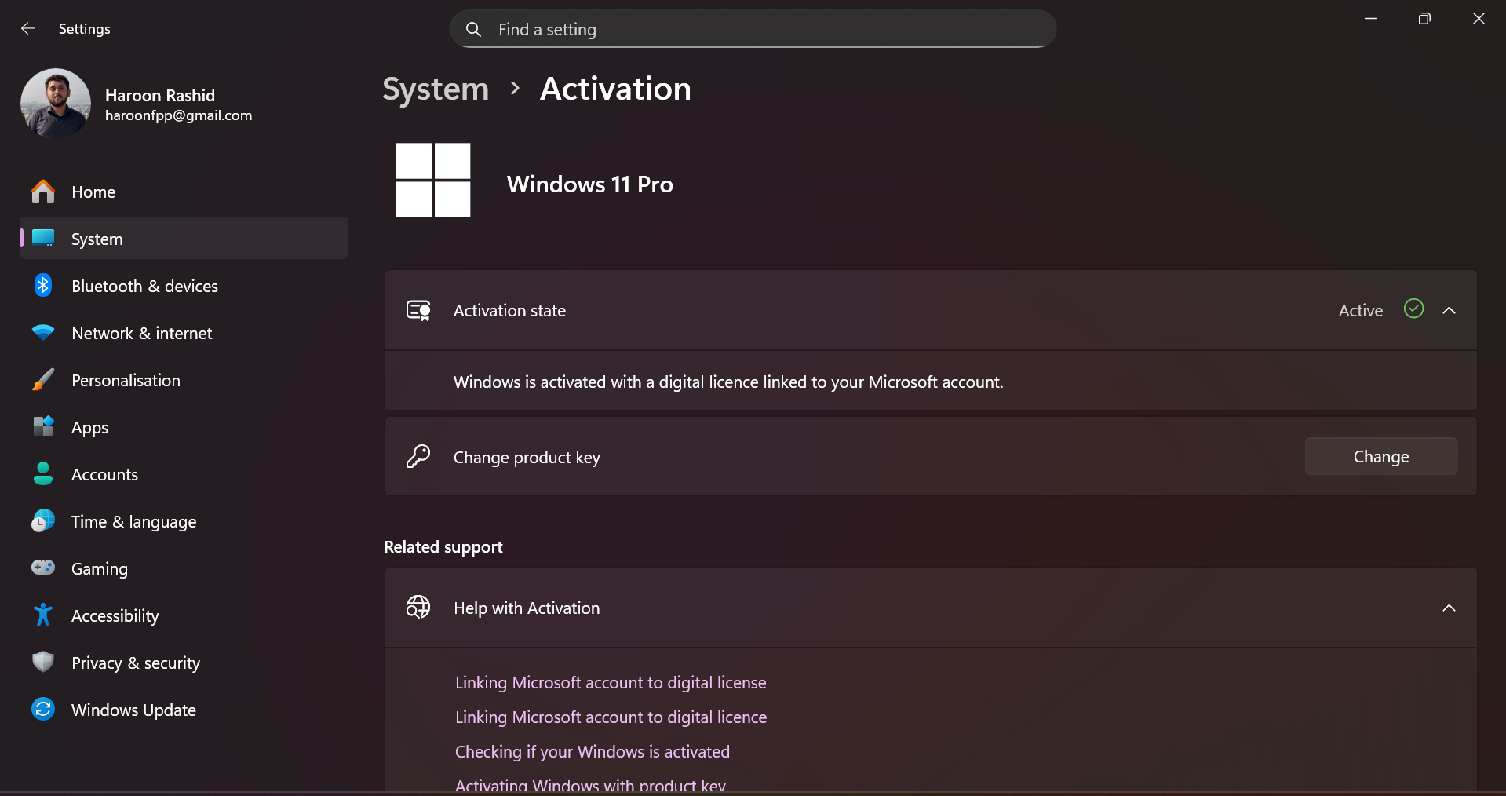
Task: Click the Gaming controller icon
Action: [x=43, y=568]
